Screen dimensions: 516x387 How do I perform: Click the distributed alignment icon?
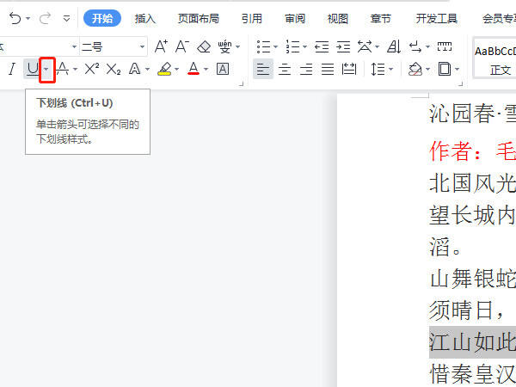coord(349,69)
